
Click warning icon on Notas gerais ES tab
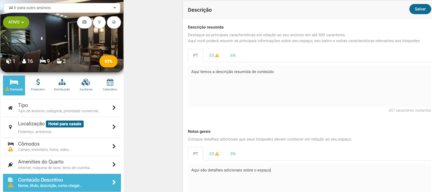217,154
